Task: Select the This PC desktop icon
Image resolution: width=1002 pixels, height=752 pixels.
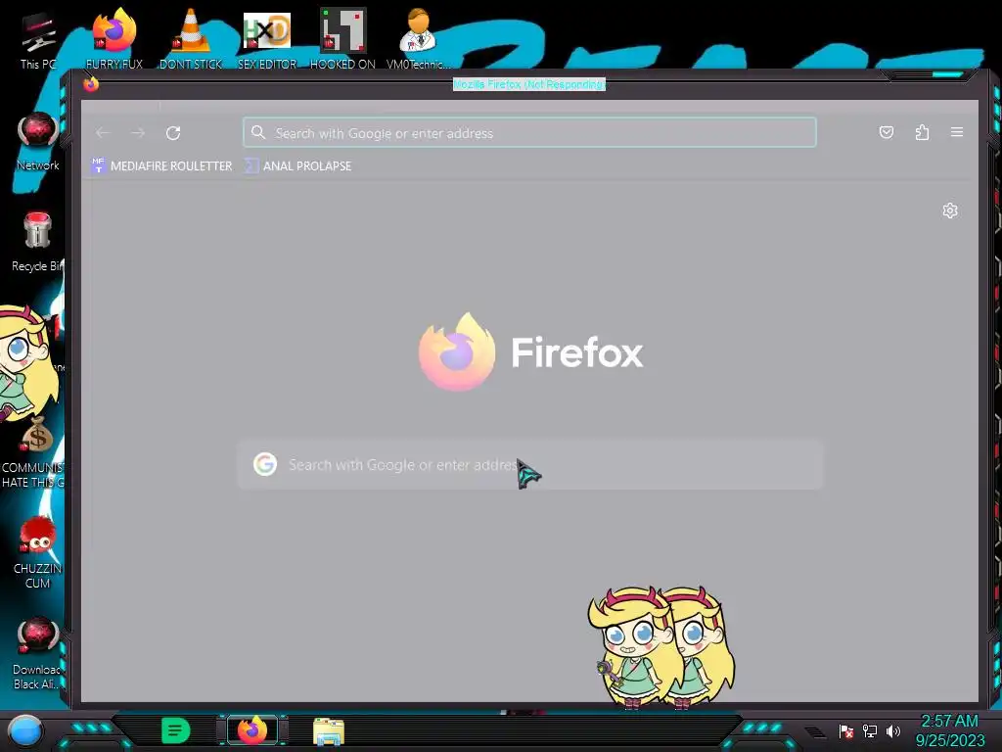Action: pos(38,39)
